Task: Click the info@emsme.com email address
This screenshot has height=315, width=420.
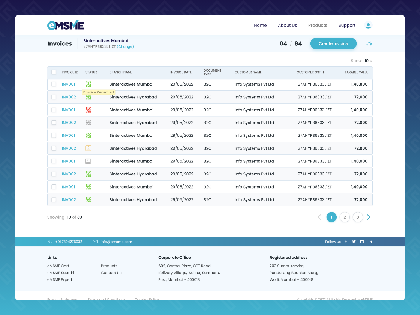Action: pyautogui.click(x=116, y=241)
